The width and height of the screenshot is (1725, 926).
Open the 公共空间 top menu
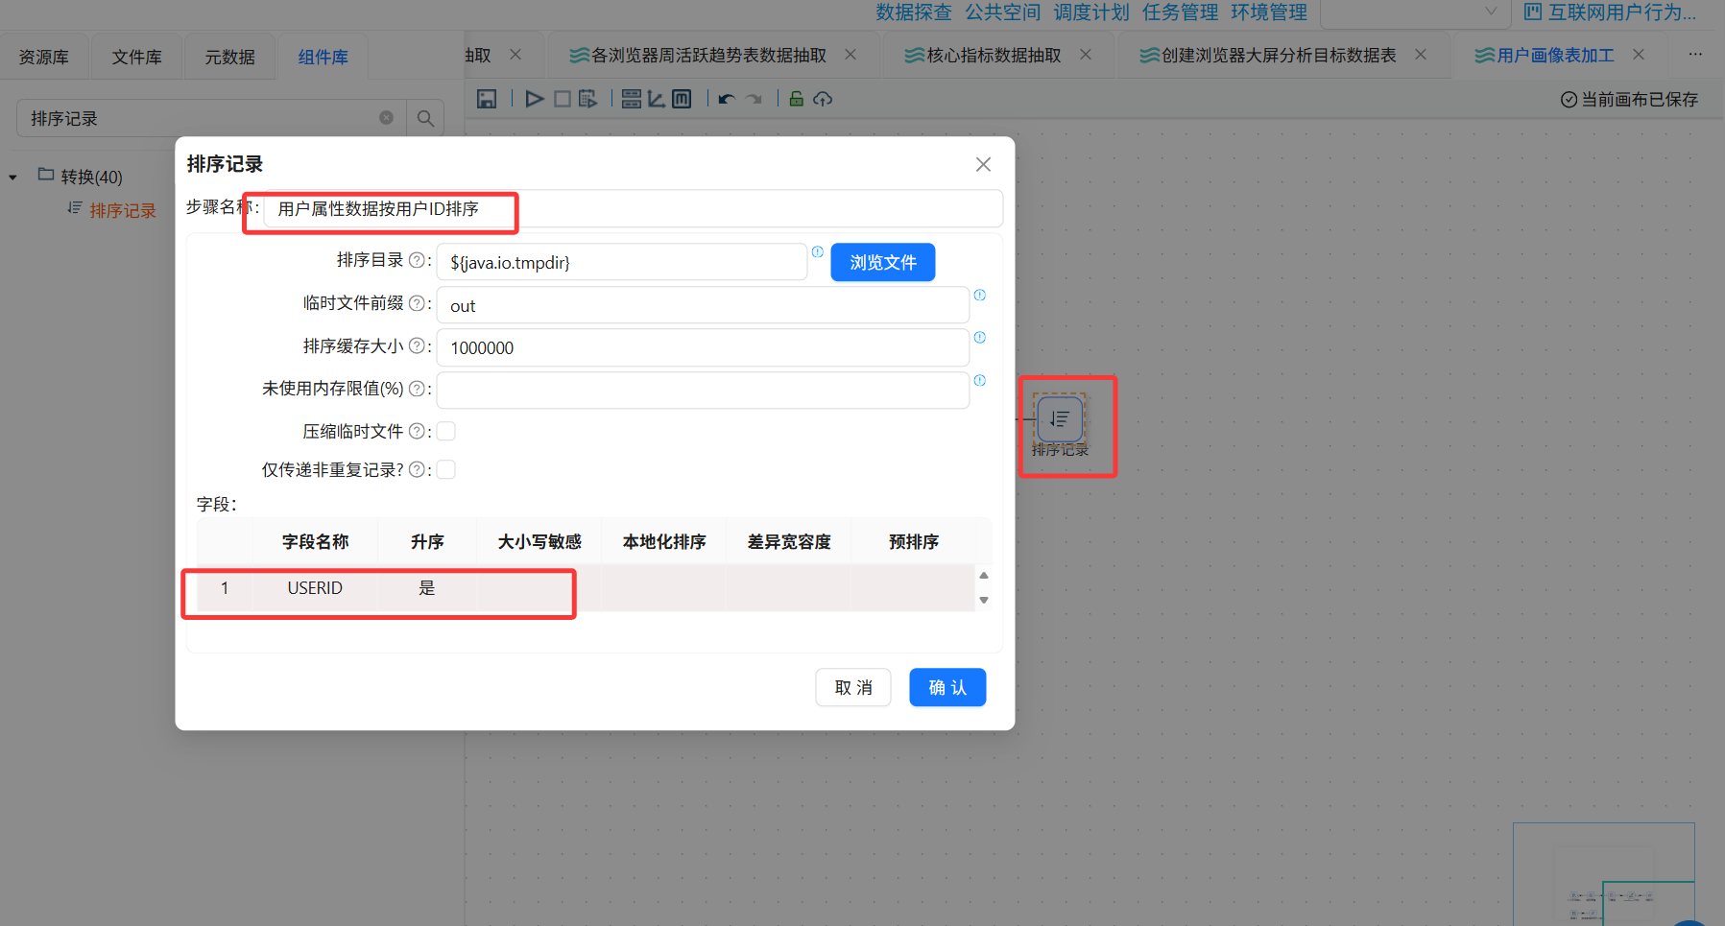1003,12
